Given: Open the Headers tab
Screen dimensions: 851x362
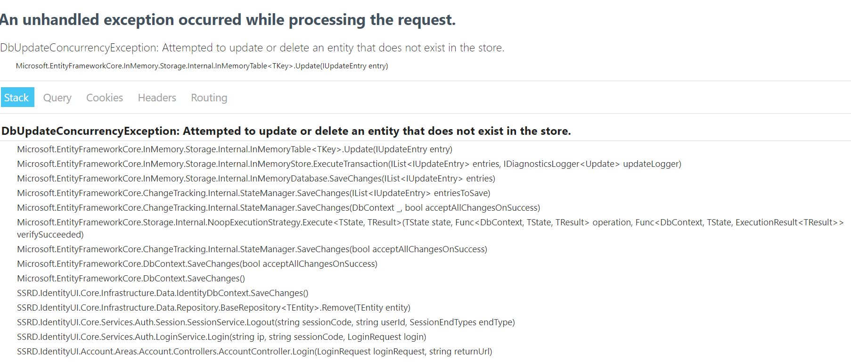Looking at the screenshot, I should click(x=156, y=97).
